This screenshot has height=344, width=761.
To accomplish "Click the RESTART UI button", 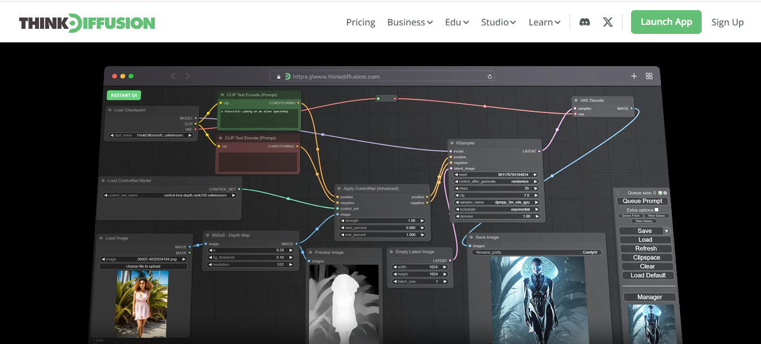I will [x=124, y=95].
